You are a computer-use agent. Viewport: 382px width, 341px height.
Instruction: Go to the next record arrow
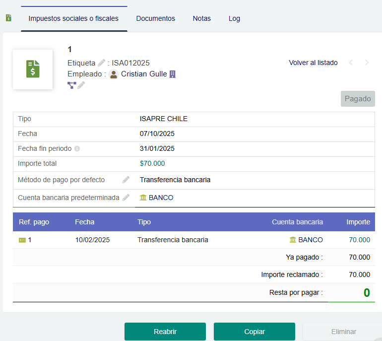[367, 63]
